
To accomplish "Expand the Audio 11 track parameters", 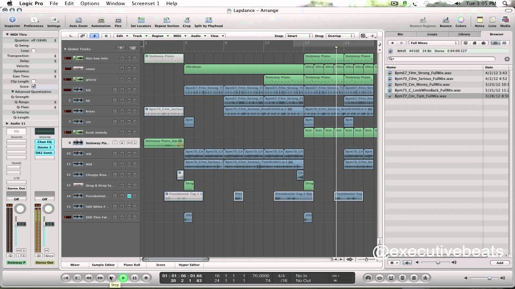I will tap(7, 123).
